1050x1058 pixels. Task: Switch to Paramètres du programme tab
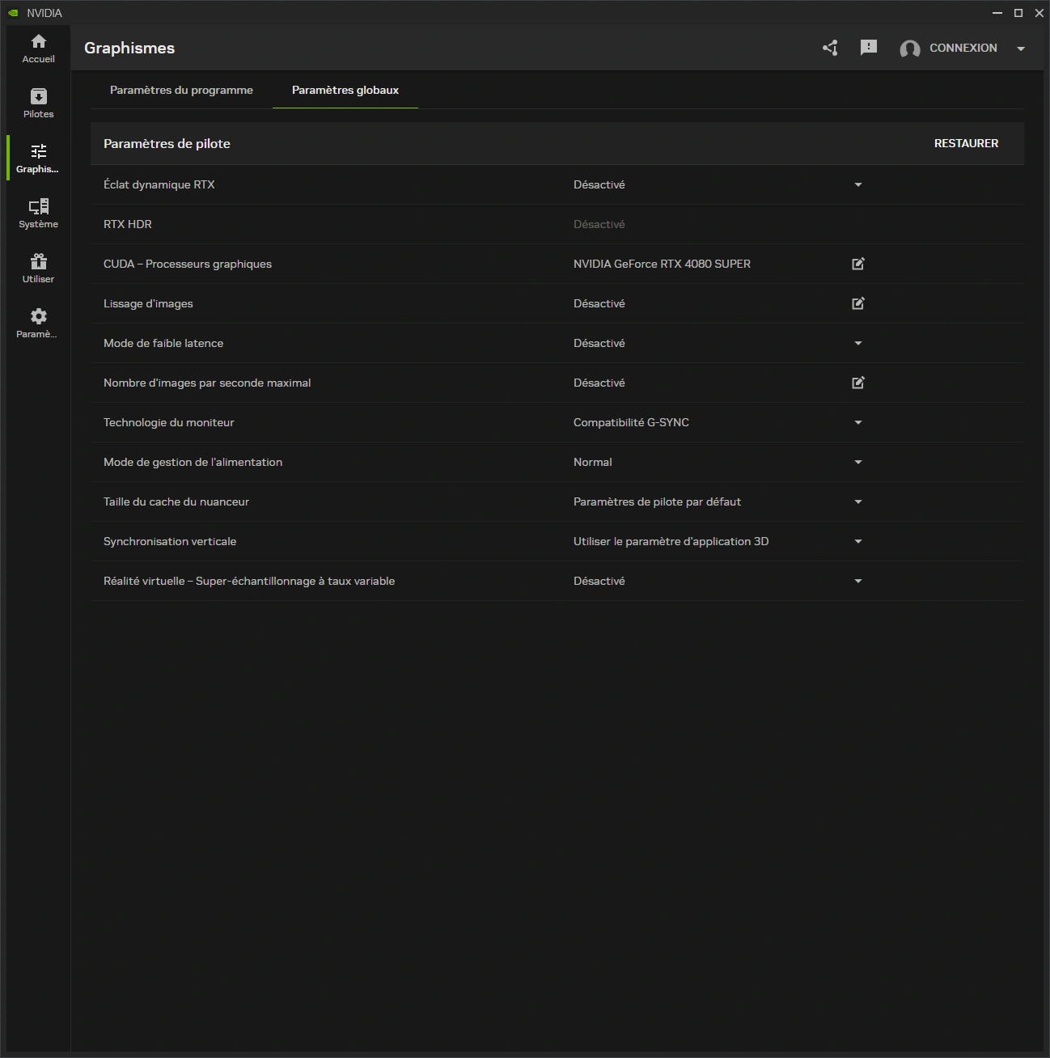click(181, 90)
